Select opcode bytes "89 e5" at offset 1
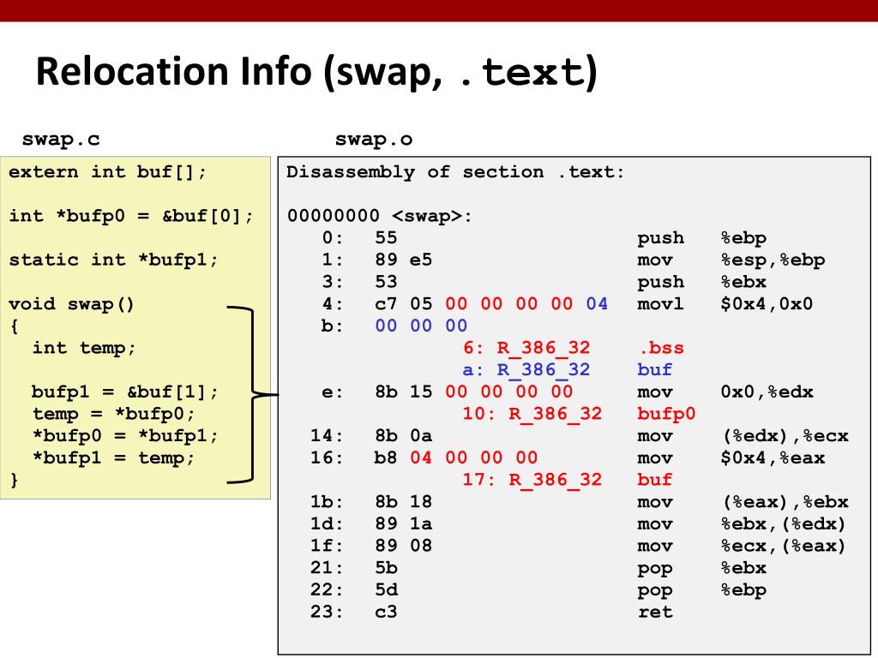Viewport: 878px width, 658px height. 403,260
